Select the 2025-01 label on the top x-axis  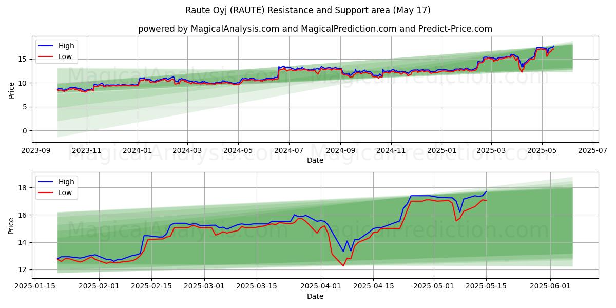[441, 151]
